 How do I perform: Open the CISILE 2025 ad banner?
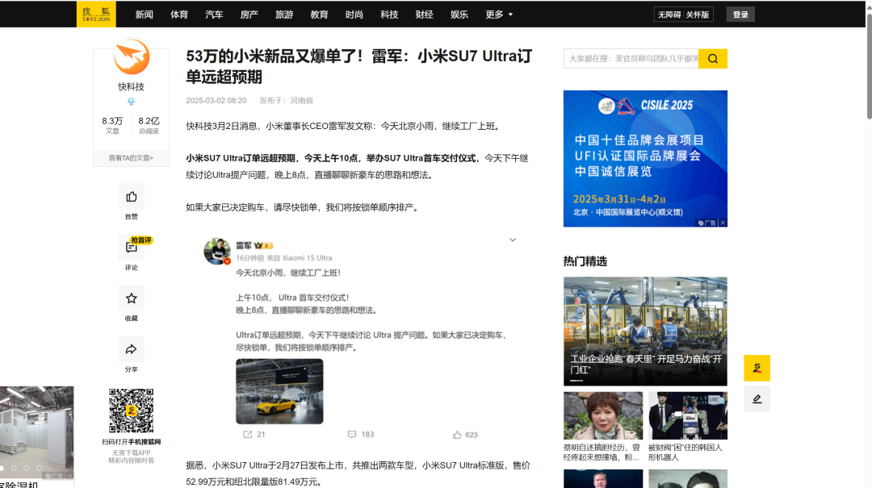(645, 158)
